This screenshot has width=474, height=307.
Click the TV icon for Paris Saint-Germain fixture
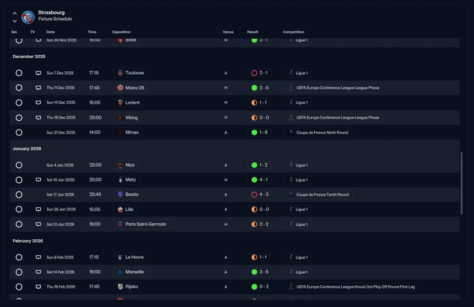tap(38, 224)
